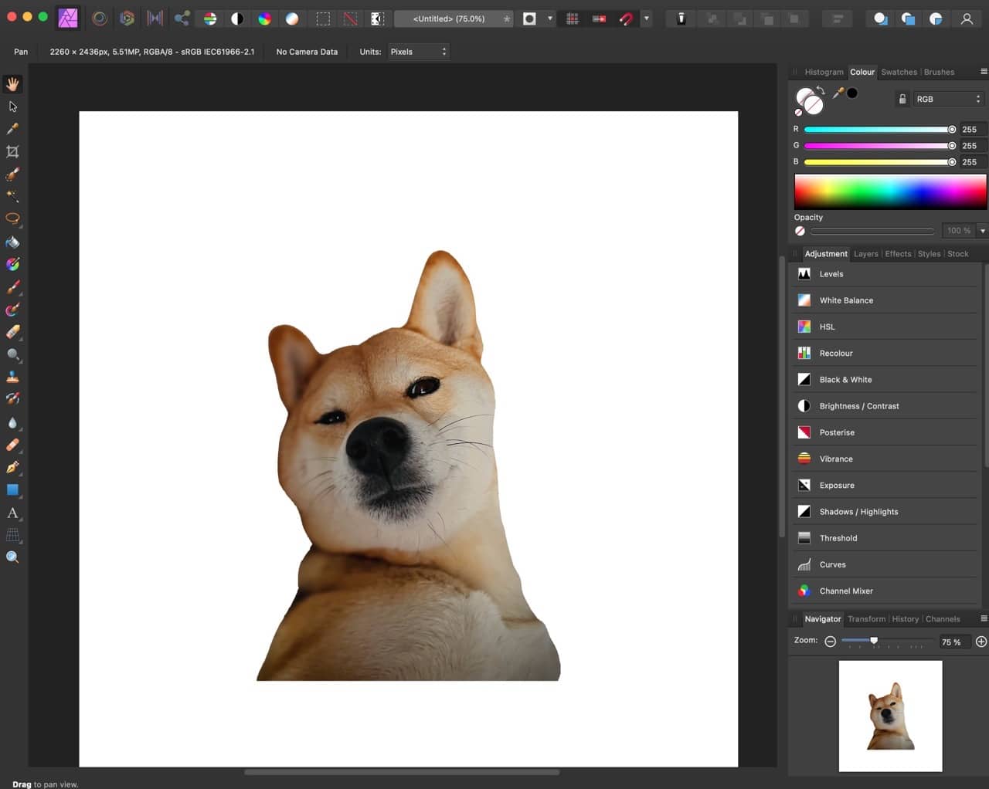This screenshot has height=789, width=989.
Task: Open the Colour panel options menu
Action: (x=984, y=72)
